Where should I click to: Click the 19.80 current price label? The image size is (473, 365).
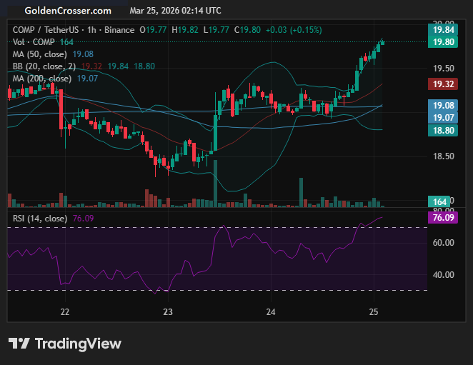[x=443, y=42]
